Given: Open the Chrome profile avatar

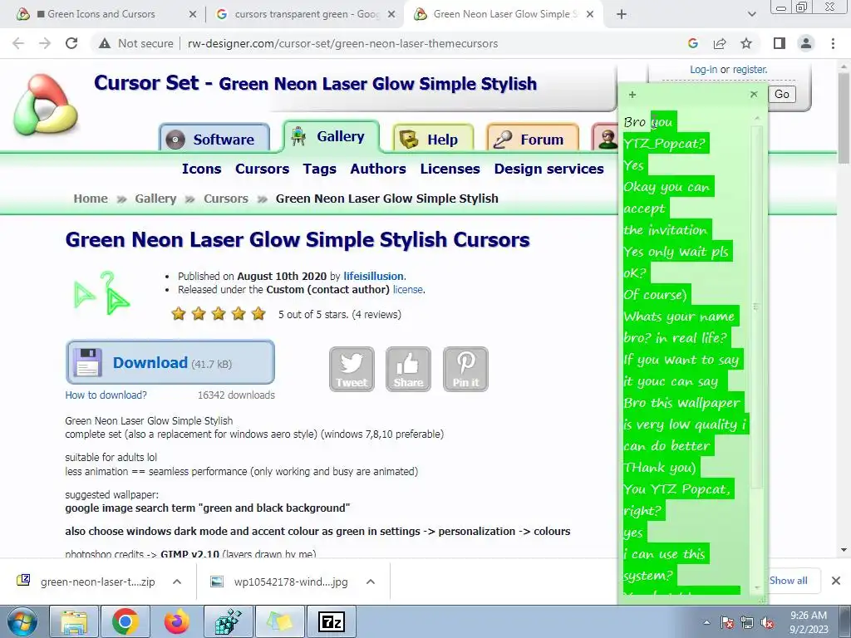Looking at the screenshot, I should pyautogui.click(x=806, y=43).
